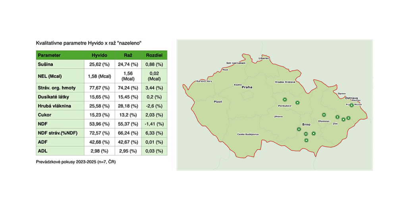Screen dimensions: 405x210
Task: Select the difference '2,03 (%)'
Action: (154, 115)
